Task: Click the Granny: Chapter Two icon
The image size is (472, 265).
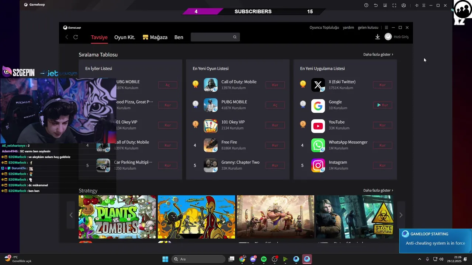Action: click(211, 165)
